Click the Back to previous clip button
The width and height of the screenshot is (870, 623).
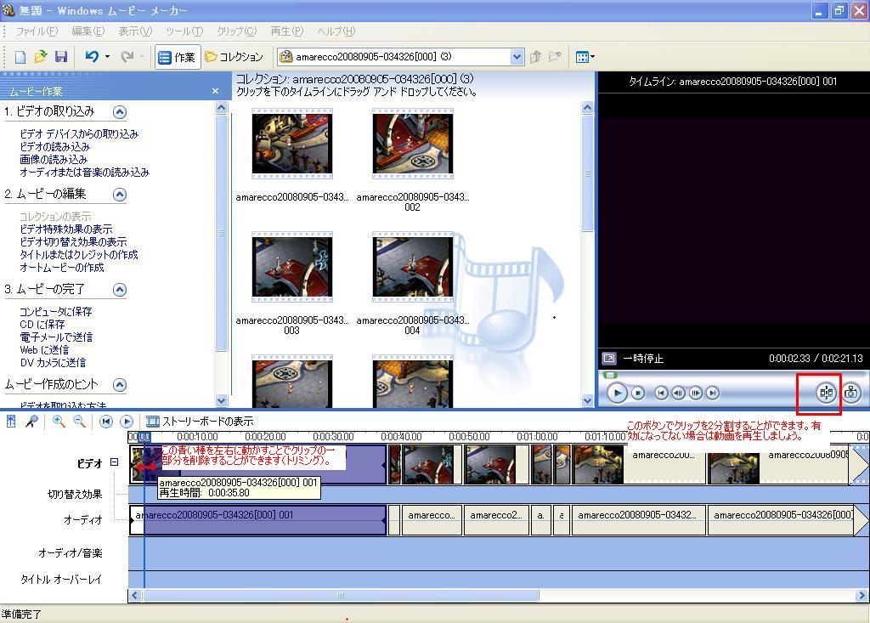coord(661,394)
